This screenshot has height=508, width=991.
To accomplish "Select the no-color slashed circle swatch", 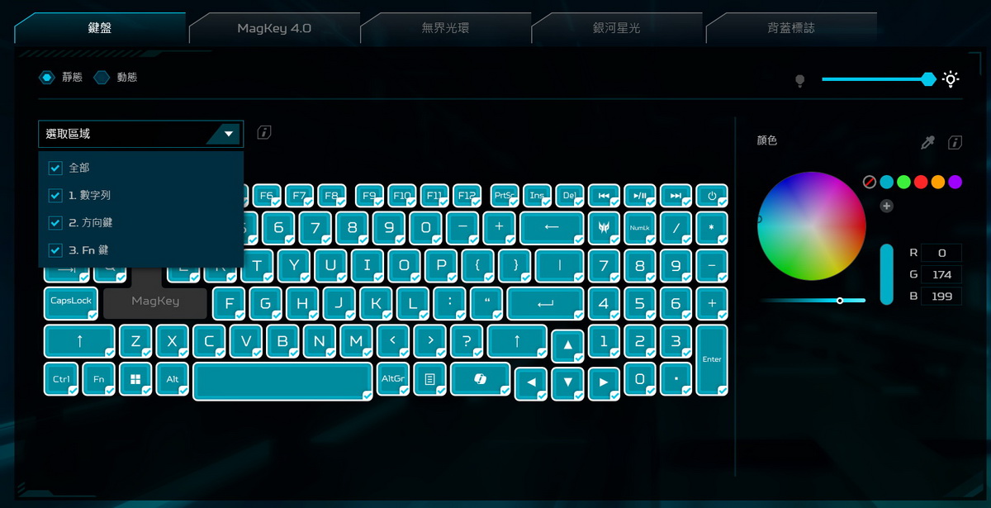I will click(870, 182).
